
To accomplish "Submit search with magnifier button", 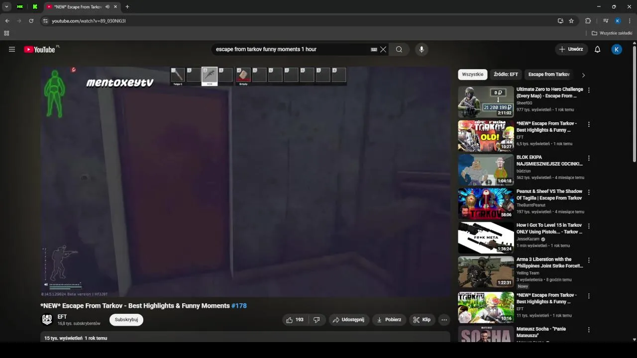I will point(399,49).
